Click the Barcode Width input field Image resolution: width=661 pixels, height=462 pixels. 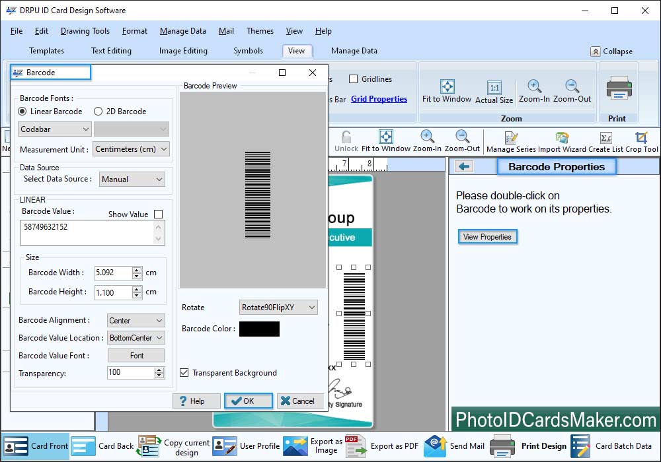click(114, 273)
